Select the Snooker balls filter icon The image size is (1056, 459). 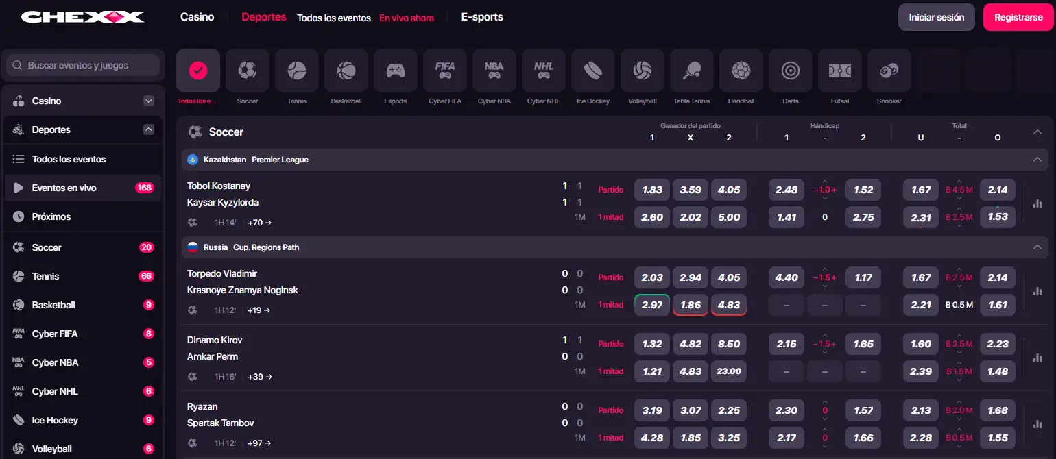click(x=889, y=71)
